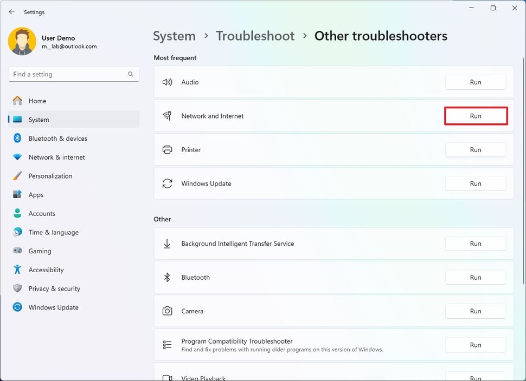This screenshot has height=381, width=526.
Task: Run the Audio troubleshooter
Action: [476, 82]
